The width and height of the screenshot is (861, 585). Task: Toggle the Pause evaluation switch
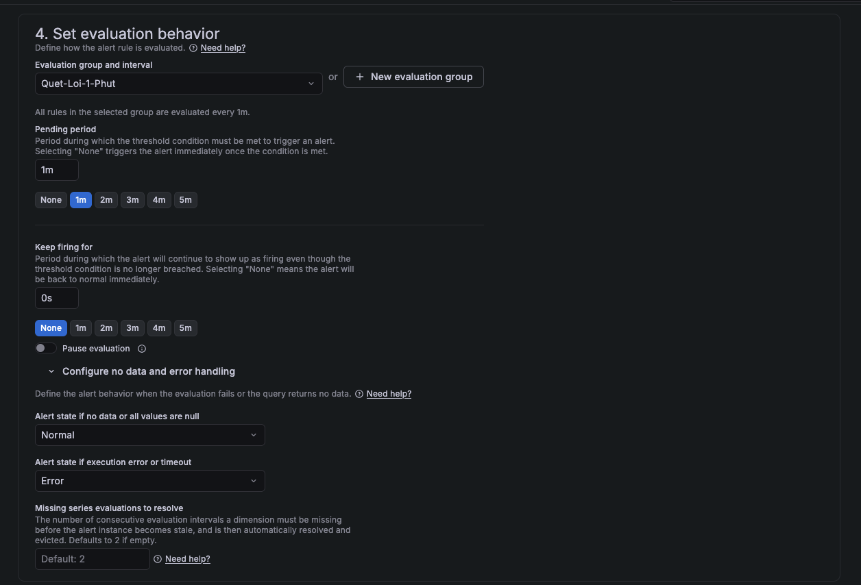pos(46,349)
